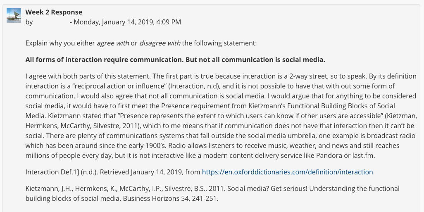Viewport: 424px width, 212px height.
Task: Click the "Week 2 Response" post title
Action: click(54, 12)
